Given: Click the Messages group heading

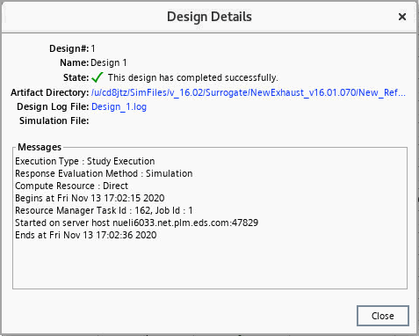Looking at the screenshot, I should 40,147.
